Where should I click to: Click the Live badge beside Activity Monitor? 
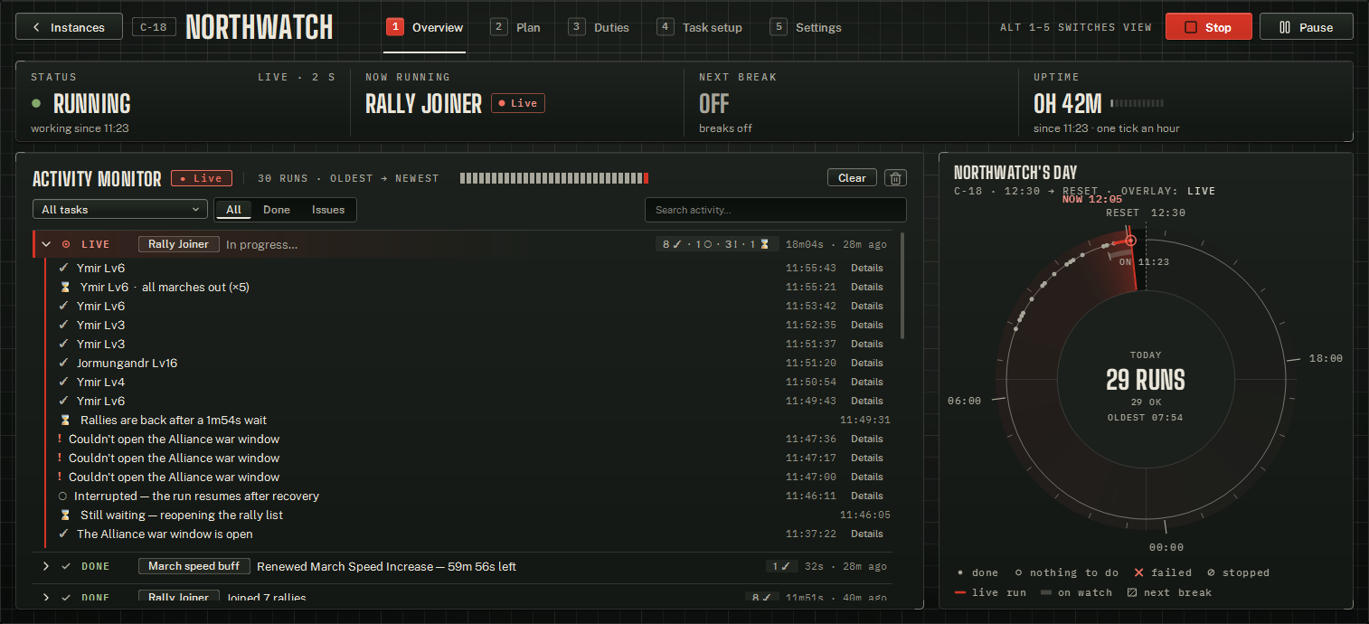pos(202,178)
